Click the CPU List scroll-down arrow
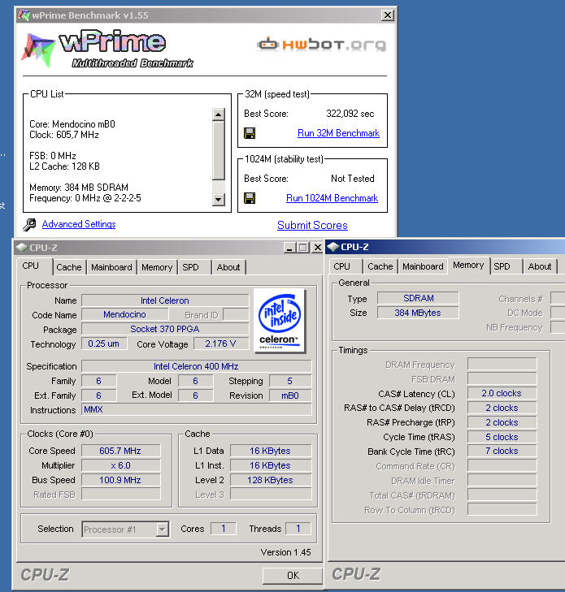Image resolution: width=565 pixels, height=592 pixels. (x=219, y=199)
